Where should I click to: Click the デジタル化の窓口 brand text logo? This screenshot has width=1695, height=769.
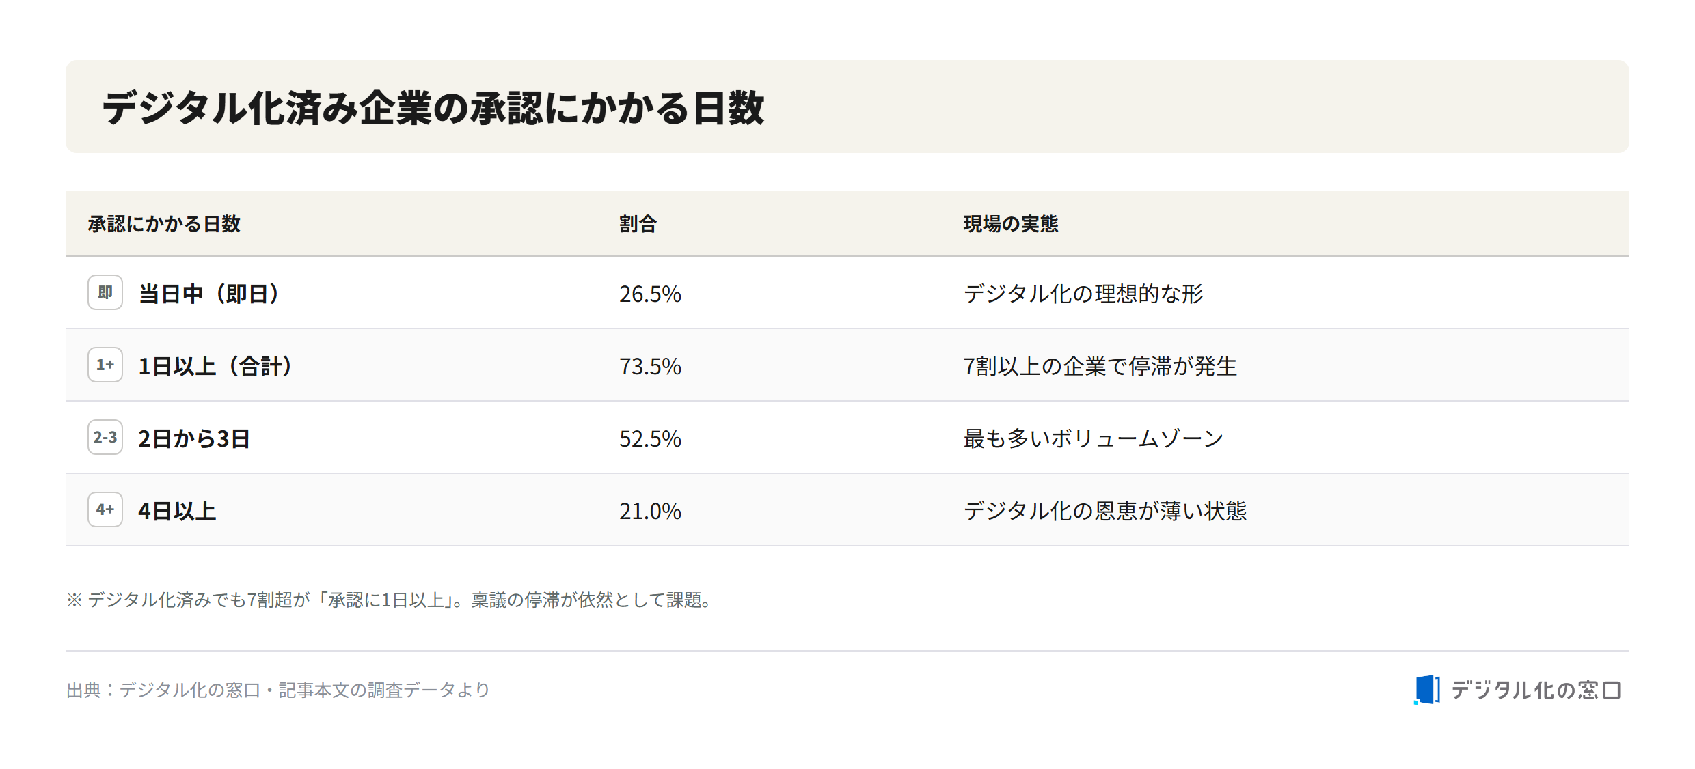1536,690
